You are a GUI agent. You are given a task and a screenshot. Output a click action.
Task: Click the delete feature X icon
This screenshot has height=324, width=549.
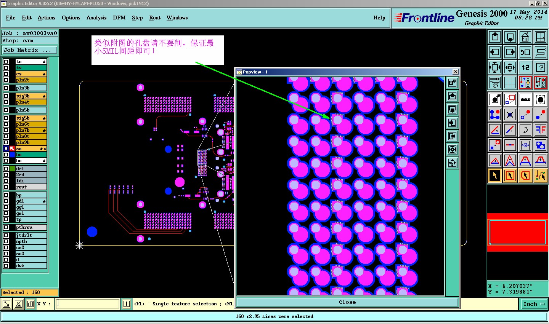tap(510, 115)
